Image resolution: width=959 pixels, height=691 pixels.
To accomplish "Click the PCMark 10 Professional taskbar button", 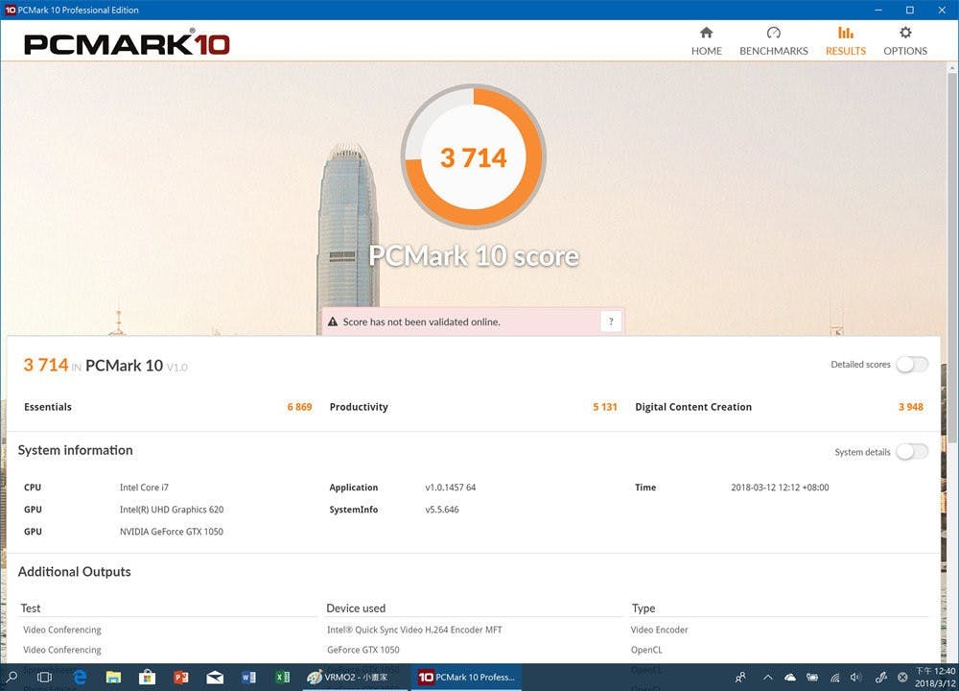I will pos(466,677).
